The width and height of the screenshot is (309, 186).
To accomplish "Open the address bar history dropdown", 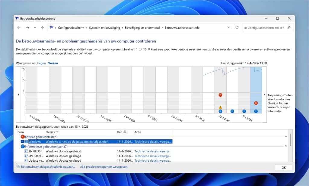I will click(x=228, y=27).
